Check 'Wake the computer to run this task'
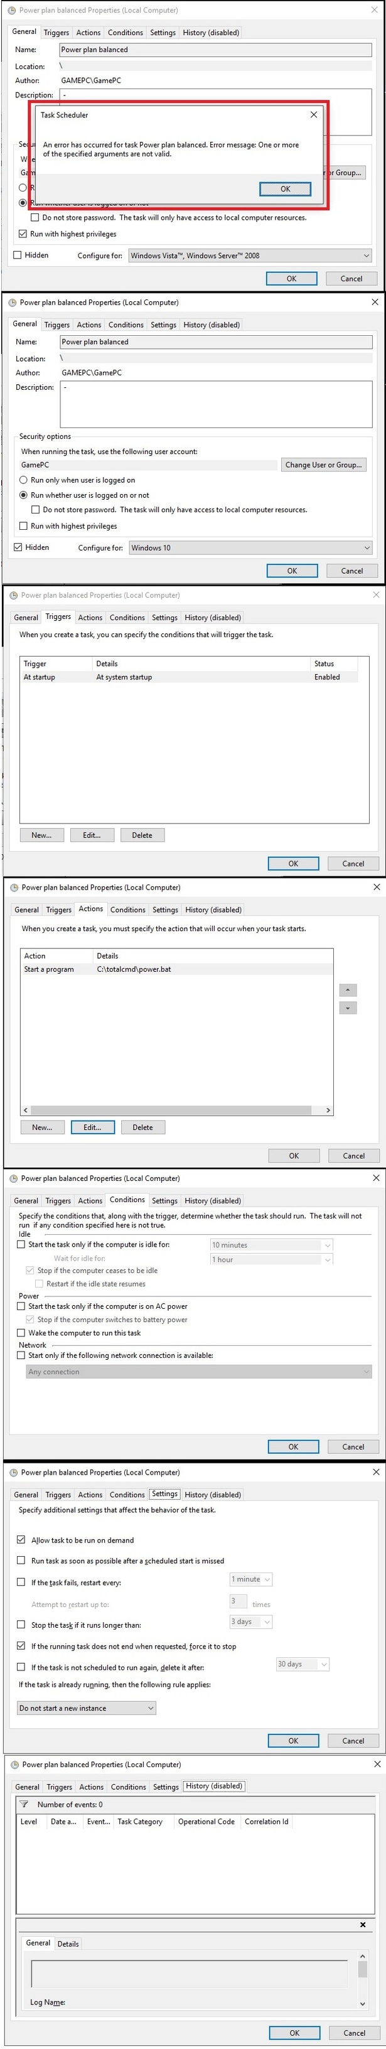 click(21, 1332)
